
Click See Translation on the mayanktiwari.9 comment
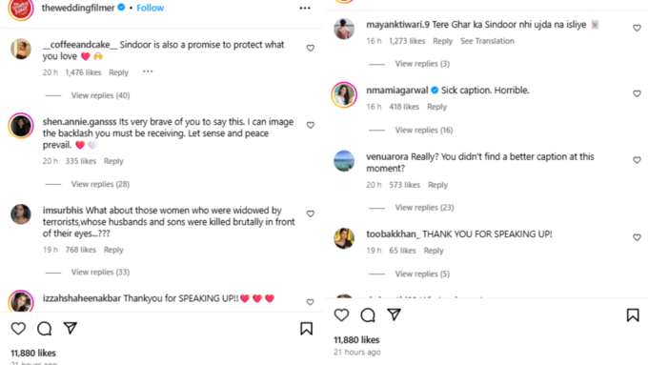click(487, 41)
